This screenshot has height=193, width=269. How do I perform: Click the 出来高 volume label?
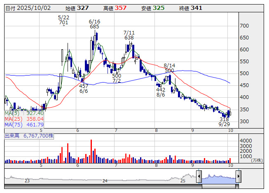pyautogui.click(x=12, y=136)
